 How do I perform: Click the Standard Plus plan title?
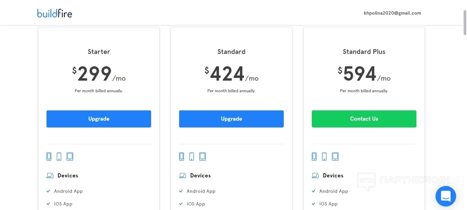pyautogui.click(x=364, y=52)
